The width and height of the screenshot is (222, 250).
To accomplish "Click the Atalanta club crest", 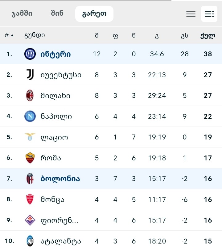I will 30,241.
